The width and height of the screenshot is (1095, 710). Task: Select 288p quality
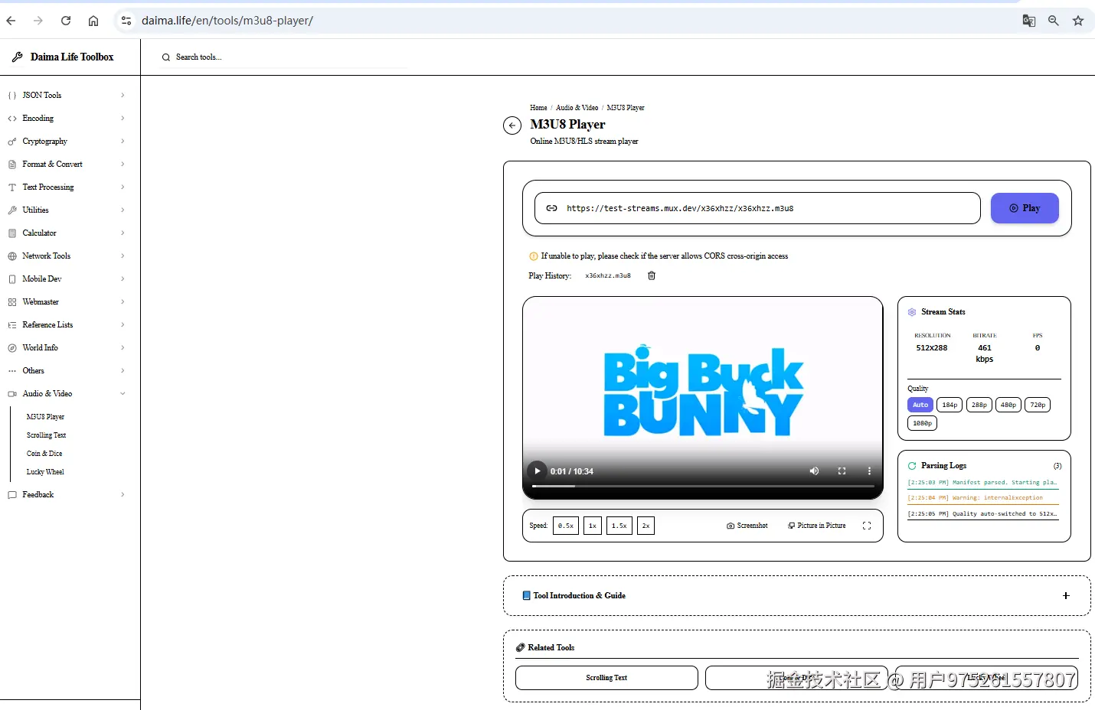coord(979,405)
